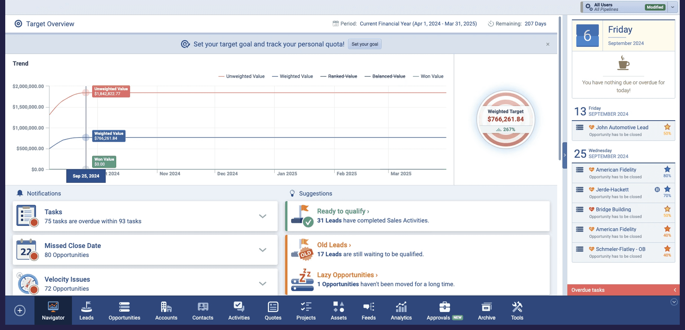The image size is (685, 330).
Task: Expand the Velocity Issues chevron
Action: click(263, 284)
